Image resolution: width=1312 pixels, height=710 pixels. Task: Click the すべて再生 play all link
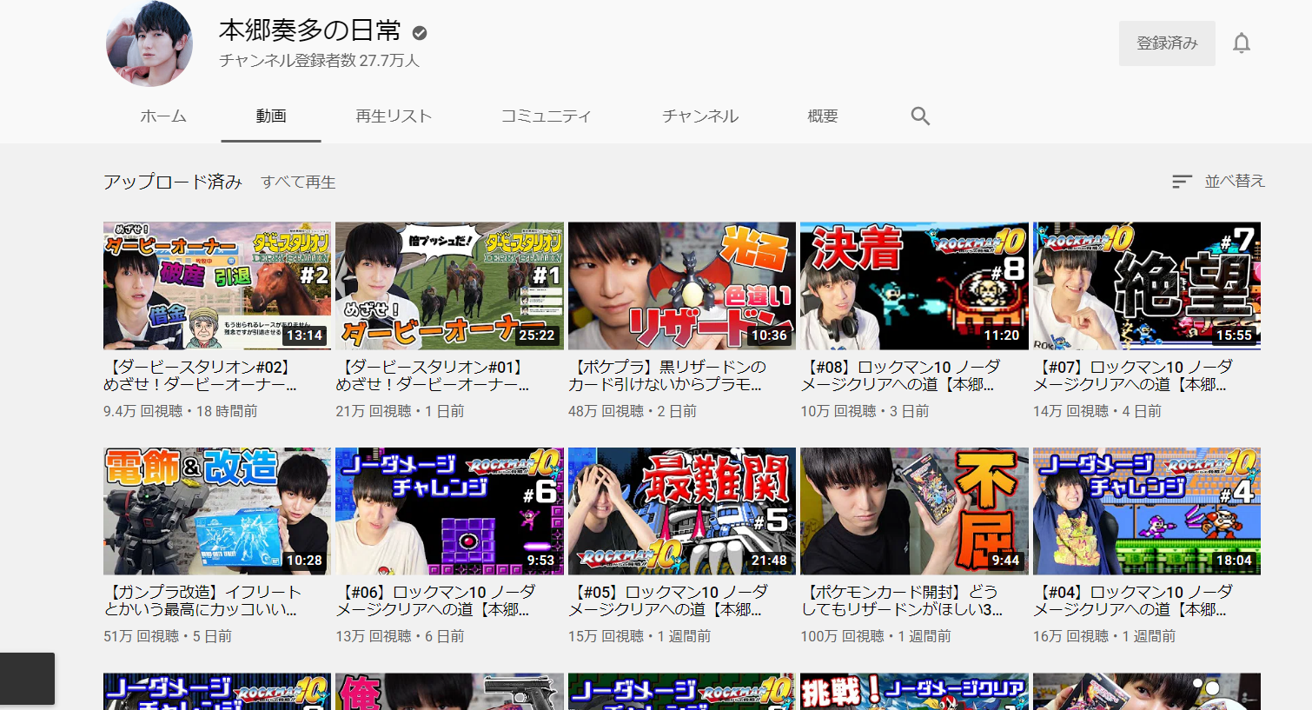pyautogui.click(x=298, y=182)
